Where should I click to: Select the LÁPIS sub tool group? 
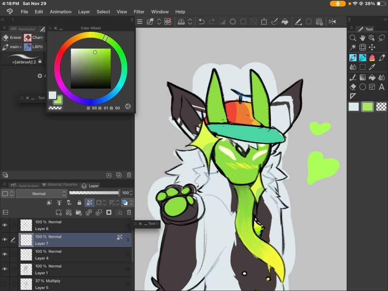point(34,47)
